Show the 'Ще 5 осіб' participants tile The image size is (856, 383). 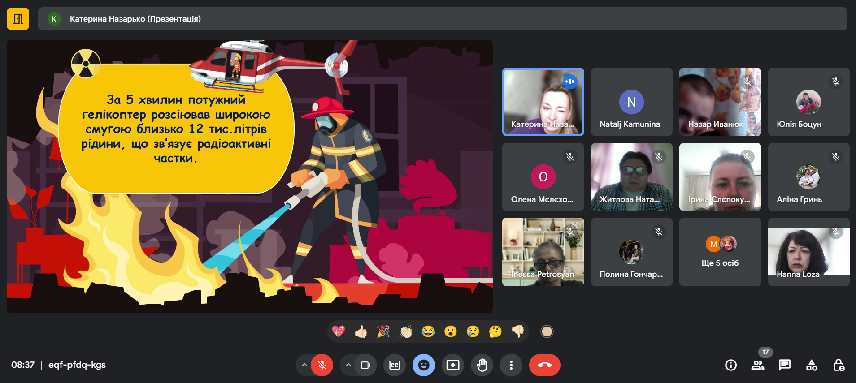tap(720, 252)
